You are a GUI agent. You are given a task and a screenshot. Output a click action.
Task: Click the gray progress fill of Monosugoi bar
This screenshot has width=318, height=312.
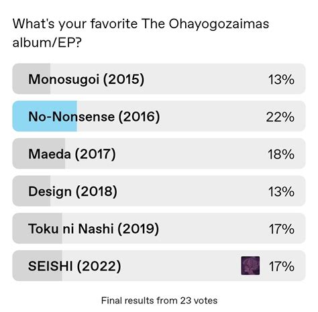32,79
